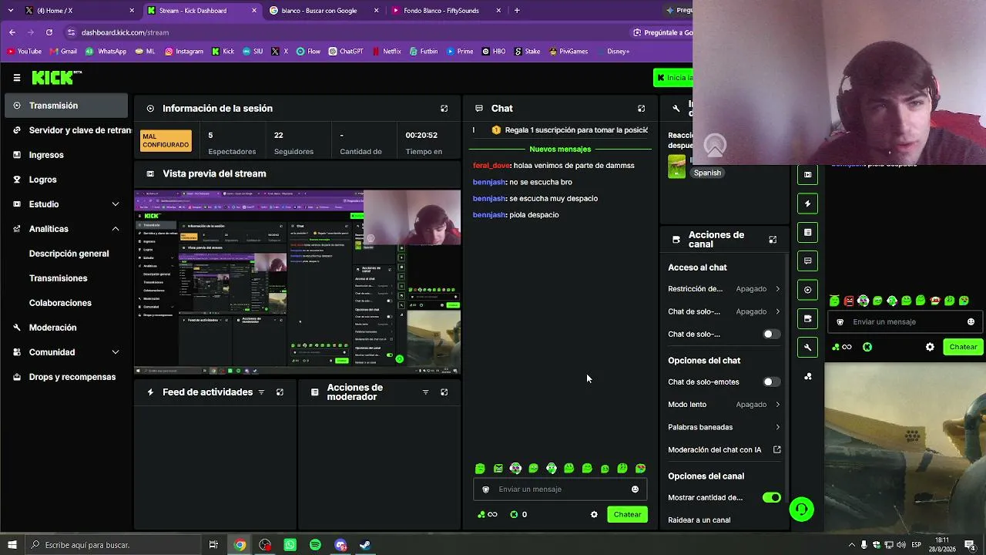This screenshot has height=555, width=986.
Task: Toggle the Chat de solo-emotes switch
Action: point(771,382)
